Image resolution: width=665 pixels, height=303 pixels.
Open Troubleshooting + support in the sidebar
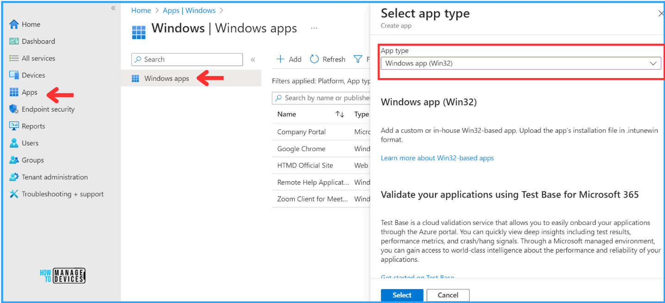(62, 194)
